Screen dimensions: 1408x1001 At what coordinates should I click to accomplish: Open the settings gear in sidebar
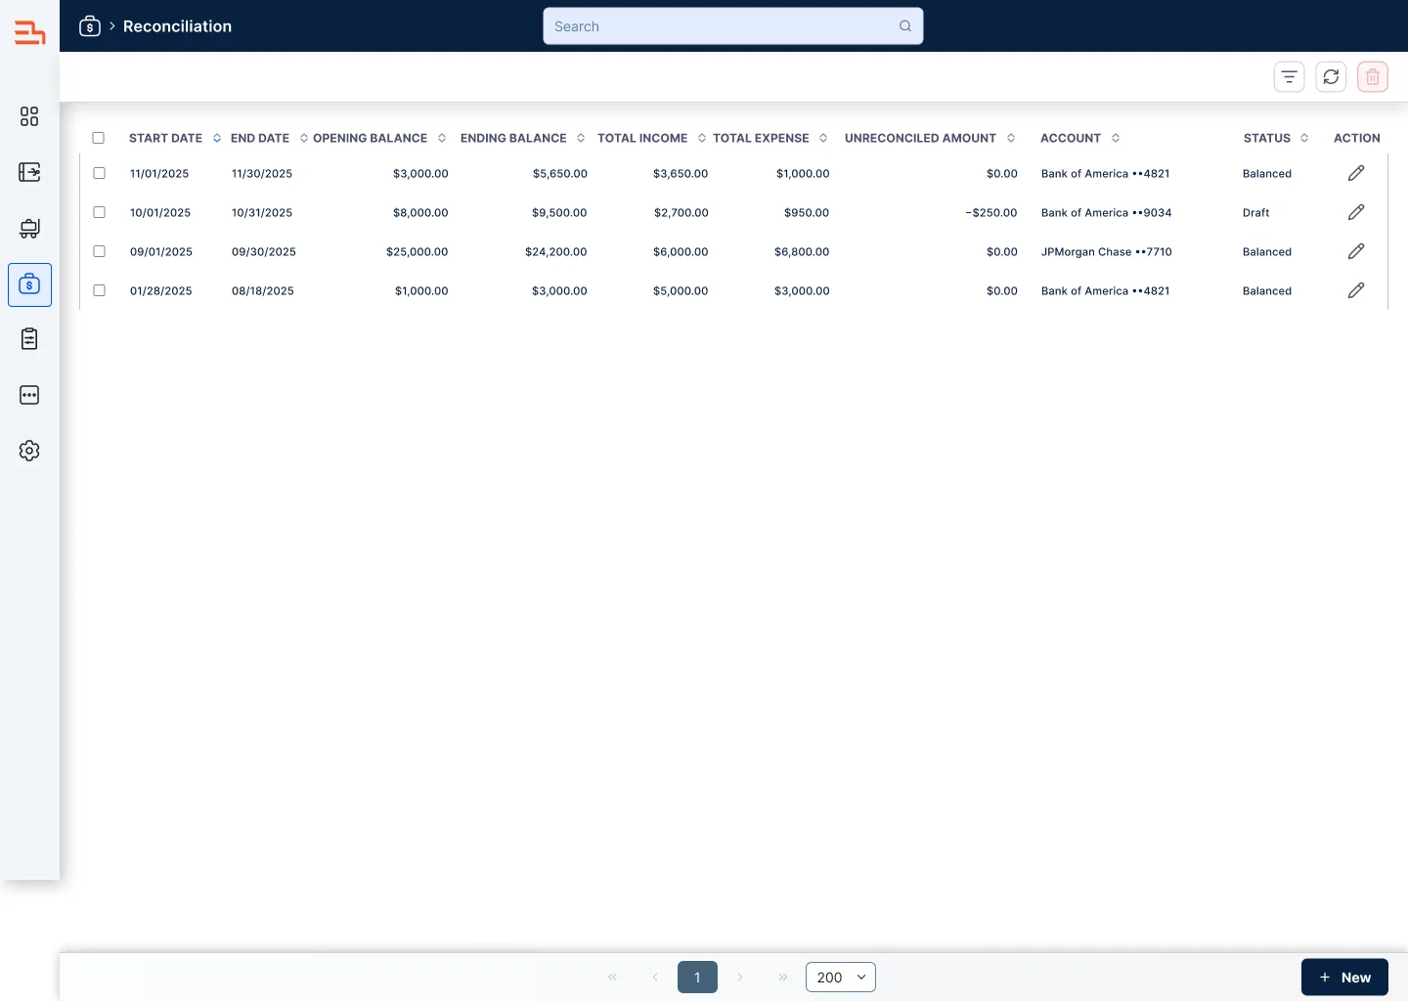pyautogui.click(x=29, y=451)
